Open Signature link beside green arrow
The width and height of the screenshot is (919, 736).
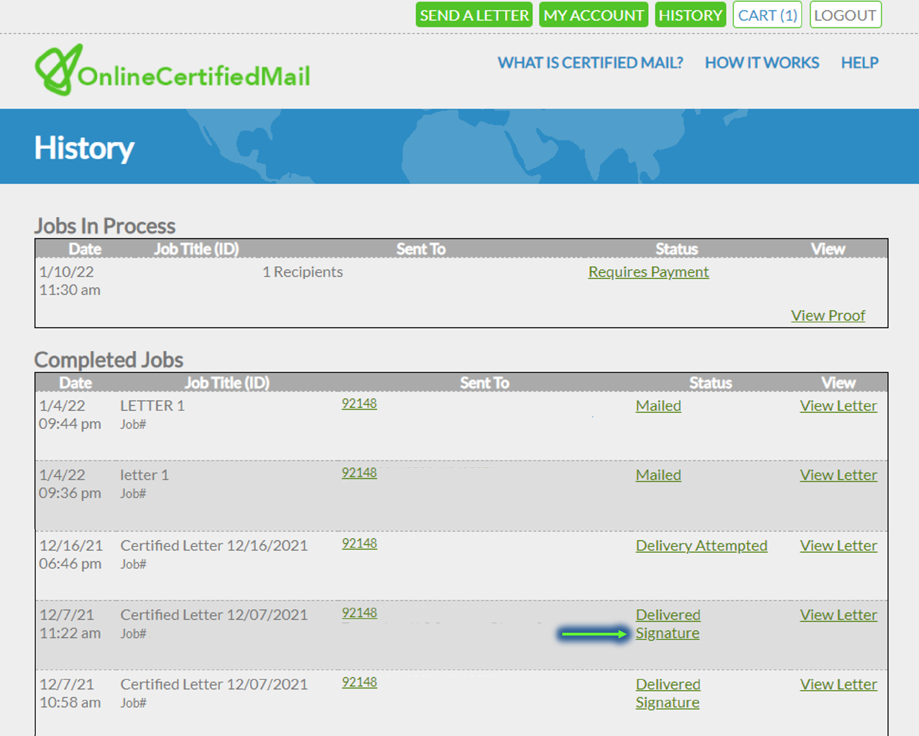[x=667, y=633]
